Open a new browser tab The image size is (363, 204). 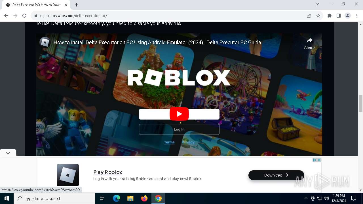[x=77, y=5]
